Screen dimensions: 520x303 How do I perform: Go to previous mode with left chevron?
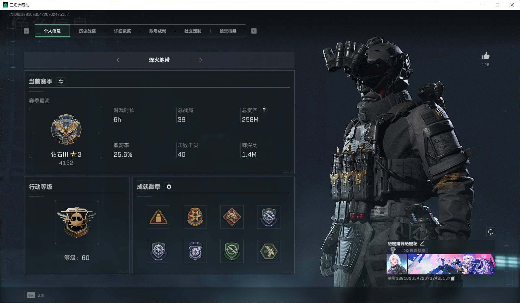[x=118, y=60]
